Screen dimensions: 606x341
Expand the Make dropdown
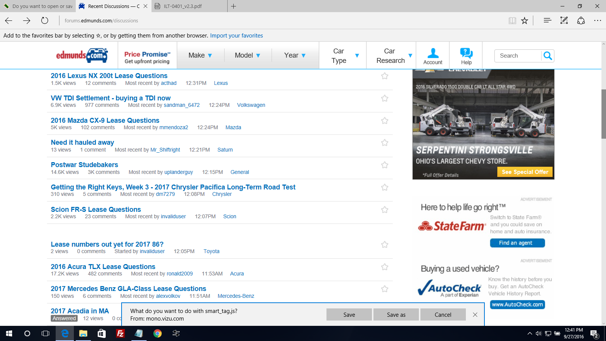200,55
